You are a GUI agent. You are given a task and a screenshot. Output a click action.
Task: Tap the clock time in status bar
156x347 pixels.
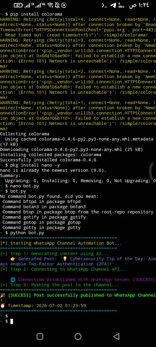[x=140, y=5]
